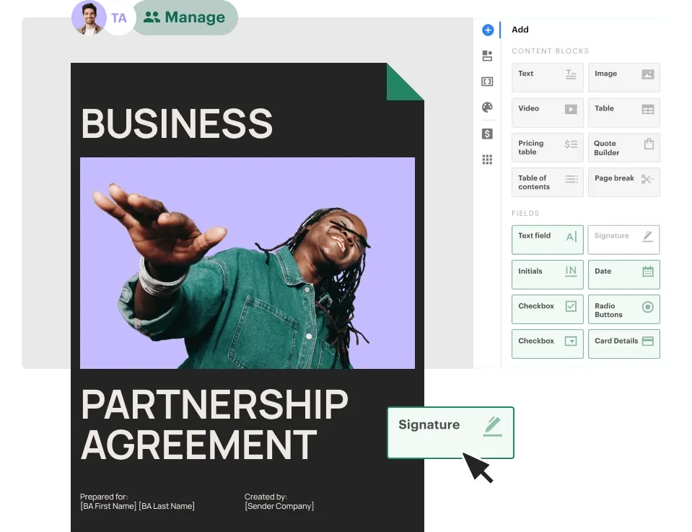The image size is (692, 532).
Task: Add a Checkbox field to the document
Action: coord(547,309)
